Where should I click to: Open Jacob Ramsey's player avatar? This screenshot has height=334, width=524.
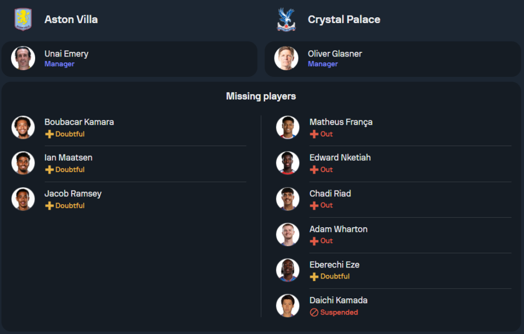click(x=23, y=199)
